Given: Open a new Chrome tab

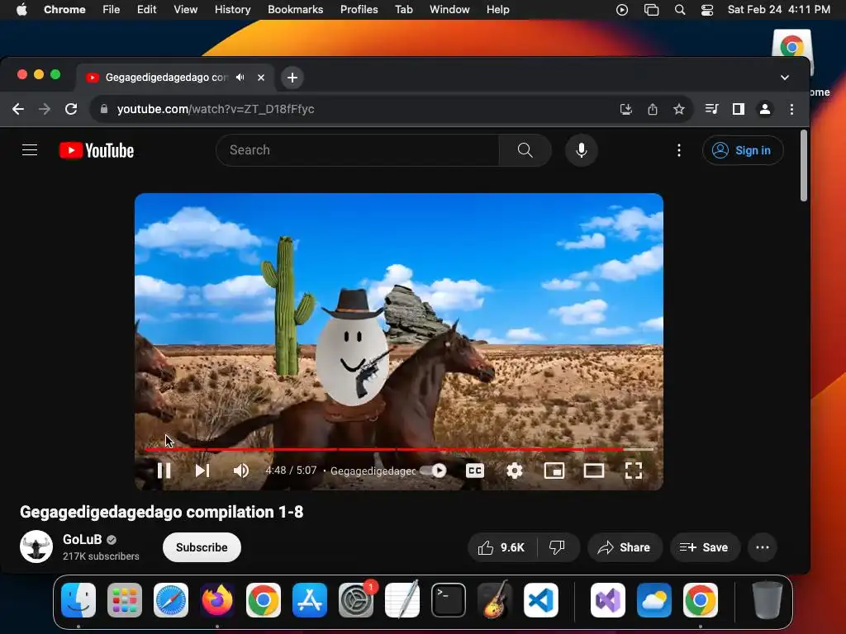Looking at the screenshot, I should pyautogui.click(x=292, y=78).
